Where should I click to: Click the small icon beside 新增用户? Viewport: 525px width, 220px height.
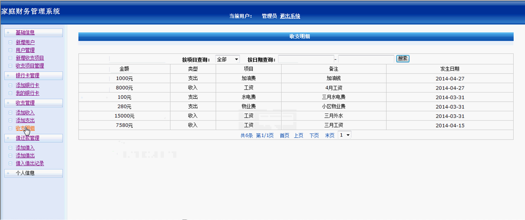tap(10, 43)
